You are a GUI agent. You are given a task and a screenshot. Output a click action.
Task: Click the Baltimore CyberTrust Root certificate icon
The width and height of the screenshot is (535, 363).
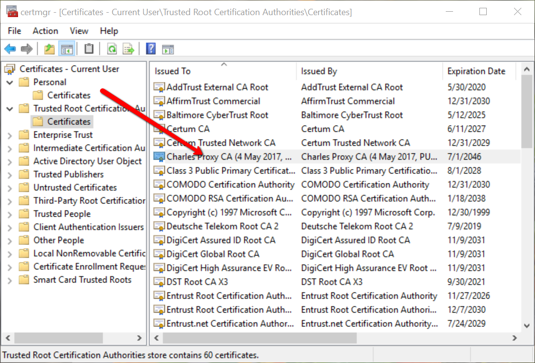click(x=159, y=115)
